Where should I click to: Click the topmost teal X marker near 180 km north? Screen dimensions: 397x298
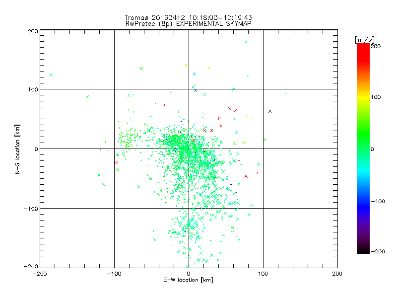(246, 42)
